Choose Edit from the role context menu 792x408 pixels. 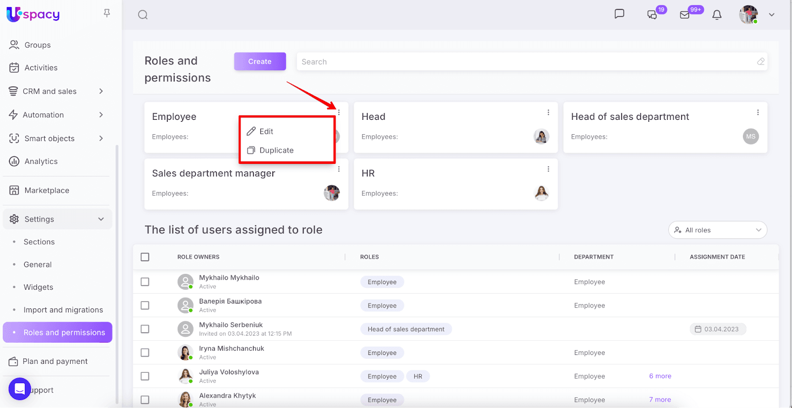266,131
